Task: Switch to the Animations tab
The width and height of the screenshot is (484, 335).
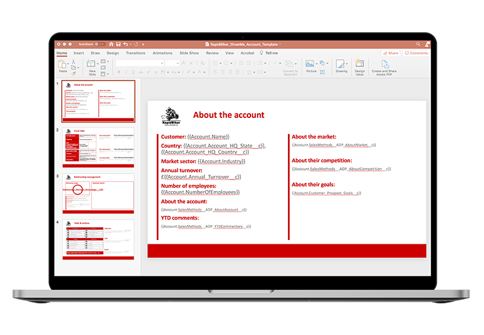Action: tap(162, 53)
